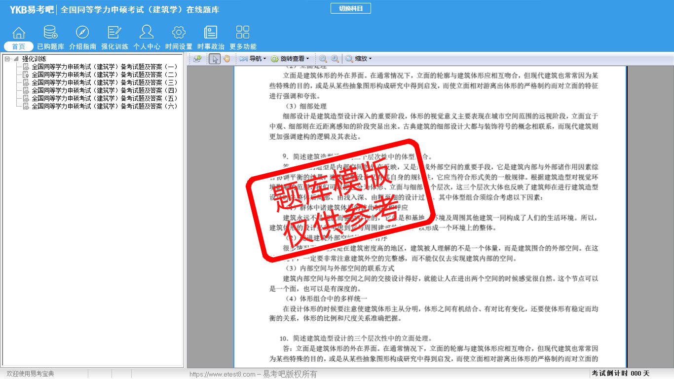Viewport: 674px width, 379px height.
Task: Open 已购题库 purchased question bank icon
Action: (50, 33)
